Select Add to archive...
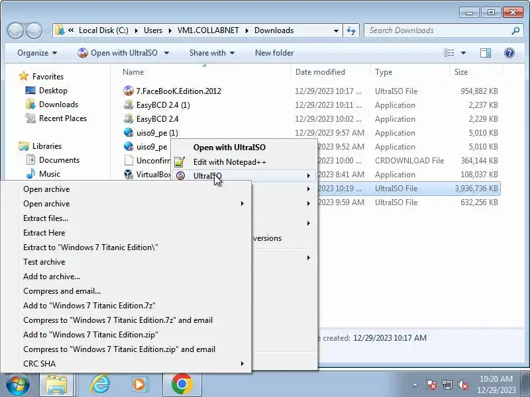The height and width of the screenshot is (397, 530). point(52,276)
